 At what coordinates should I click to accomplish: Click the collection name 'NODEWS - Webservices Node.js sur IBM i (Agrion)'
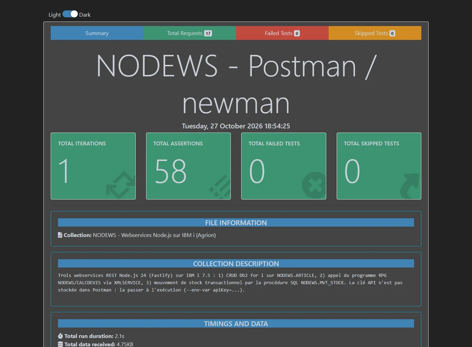[154, 235]
